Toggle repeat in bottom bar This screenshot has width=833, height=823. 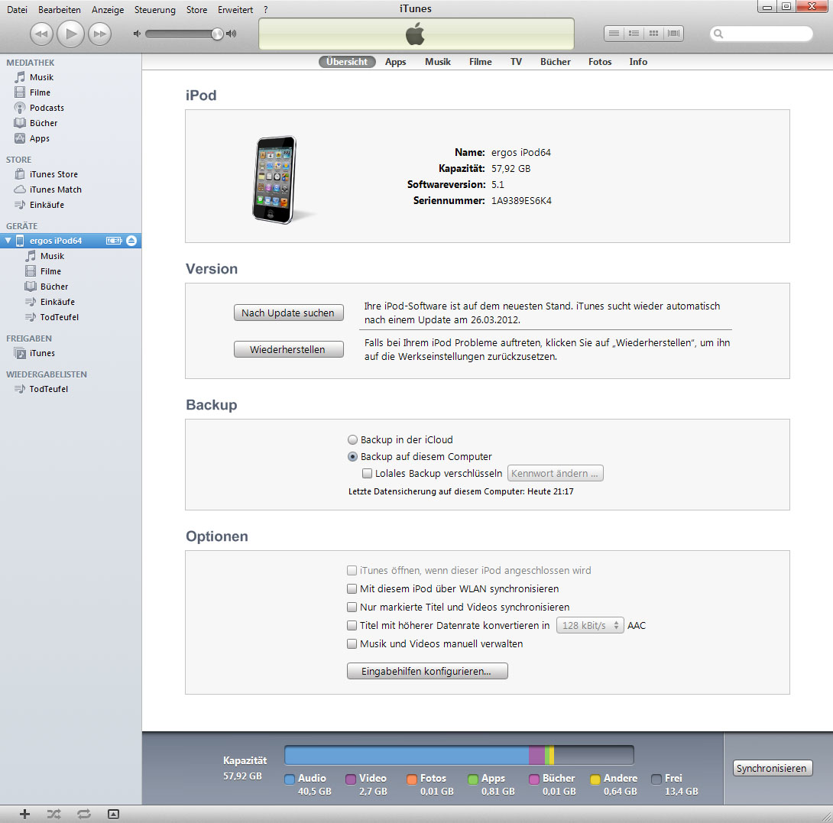click(x=84, y=814)
